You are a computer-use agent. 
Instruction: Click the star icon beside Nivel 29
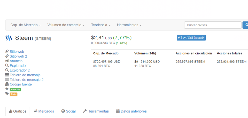tap(7, 89)
